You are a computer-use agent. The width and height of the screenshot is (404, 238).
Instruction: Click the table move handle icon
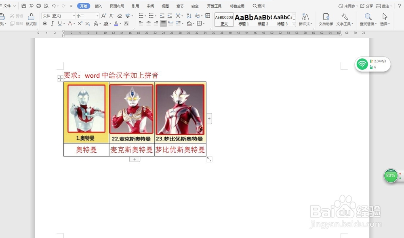click(60, 79)
